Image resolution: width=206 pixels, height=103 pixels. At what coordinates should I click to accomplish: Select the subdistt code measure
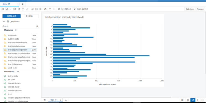[13, 39]
